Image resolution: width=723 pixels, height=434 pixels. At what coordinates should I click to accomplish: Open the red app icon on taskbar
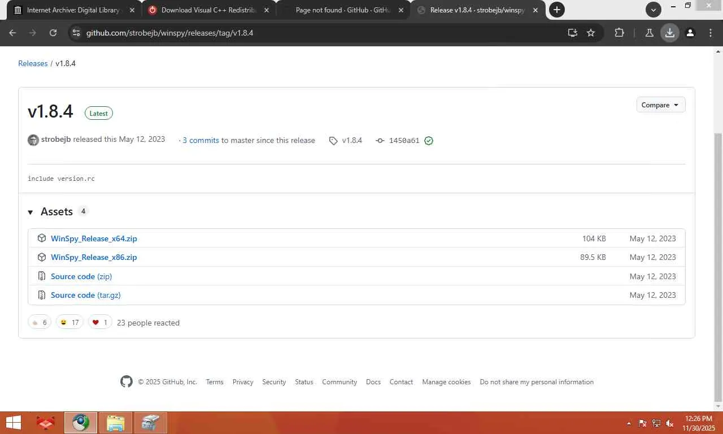pos(46,422)
